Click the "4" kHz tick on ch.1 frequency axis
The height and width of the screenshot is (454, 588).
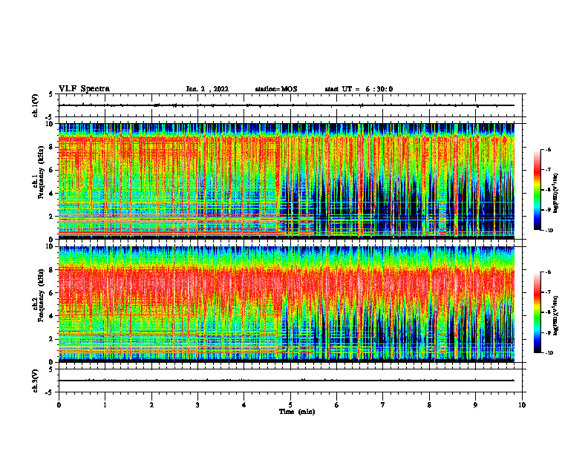[x=51, y=194]
